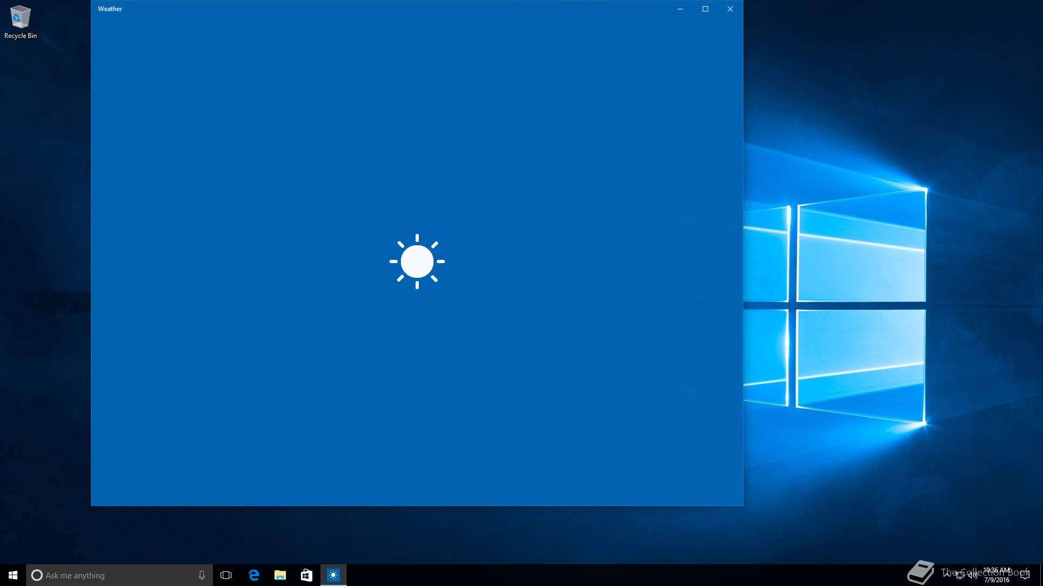Image resolution: width=1043 pixels, height=586 pixels.
Task: Activate the Cortana microphone icon
Action: pyautogui.click(x=202, y=575)
